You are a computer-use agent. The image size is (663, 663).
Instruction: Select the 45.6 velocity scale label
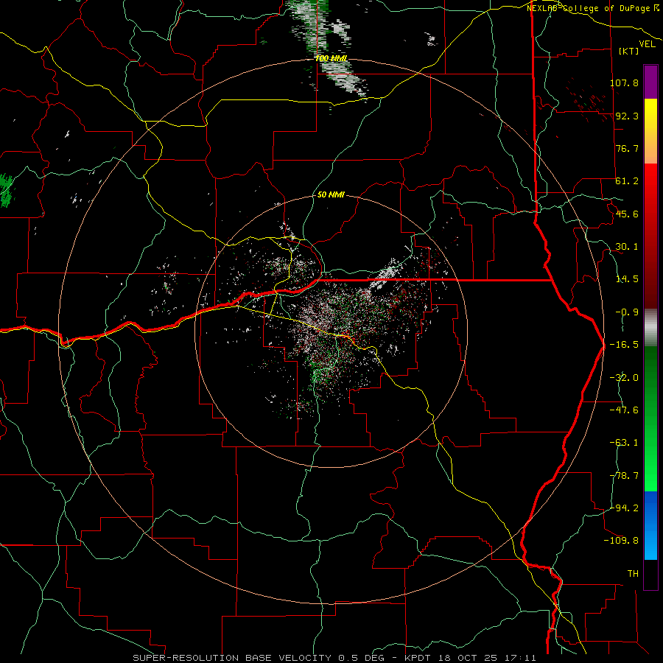[x=627, y=214]
